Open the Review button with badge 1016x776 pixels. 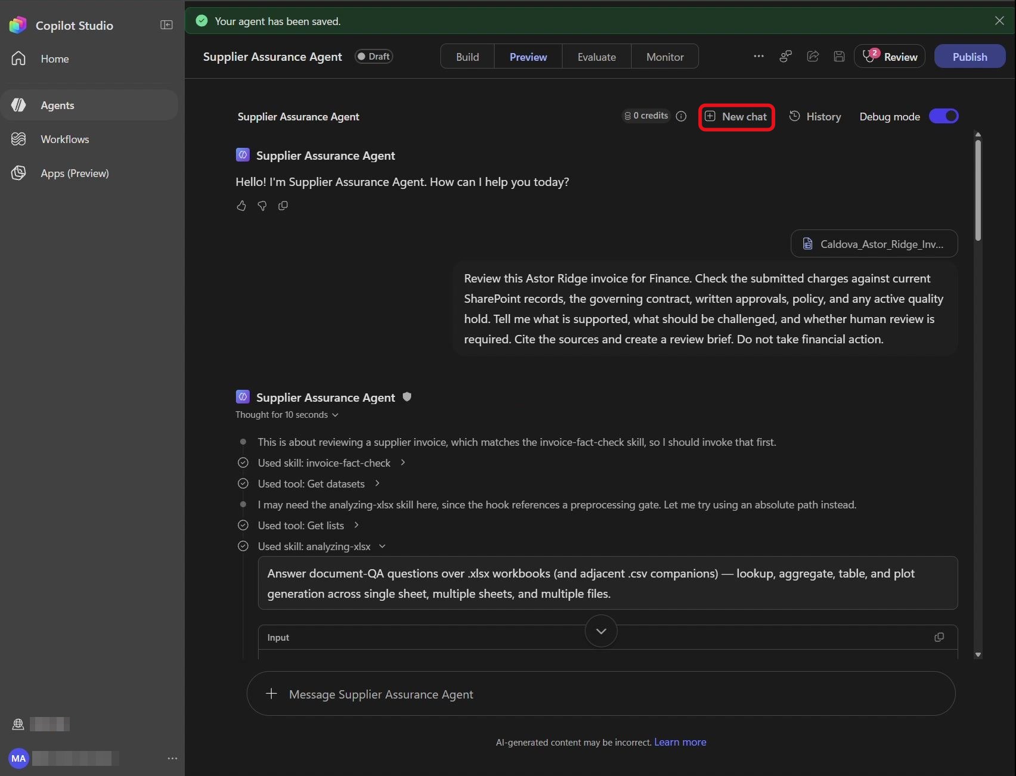(x=890, y=57)
